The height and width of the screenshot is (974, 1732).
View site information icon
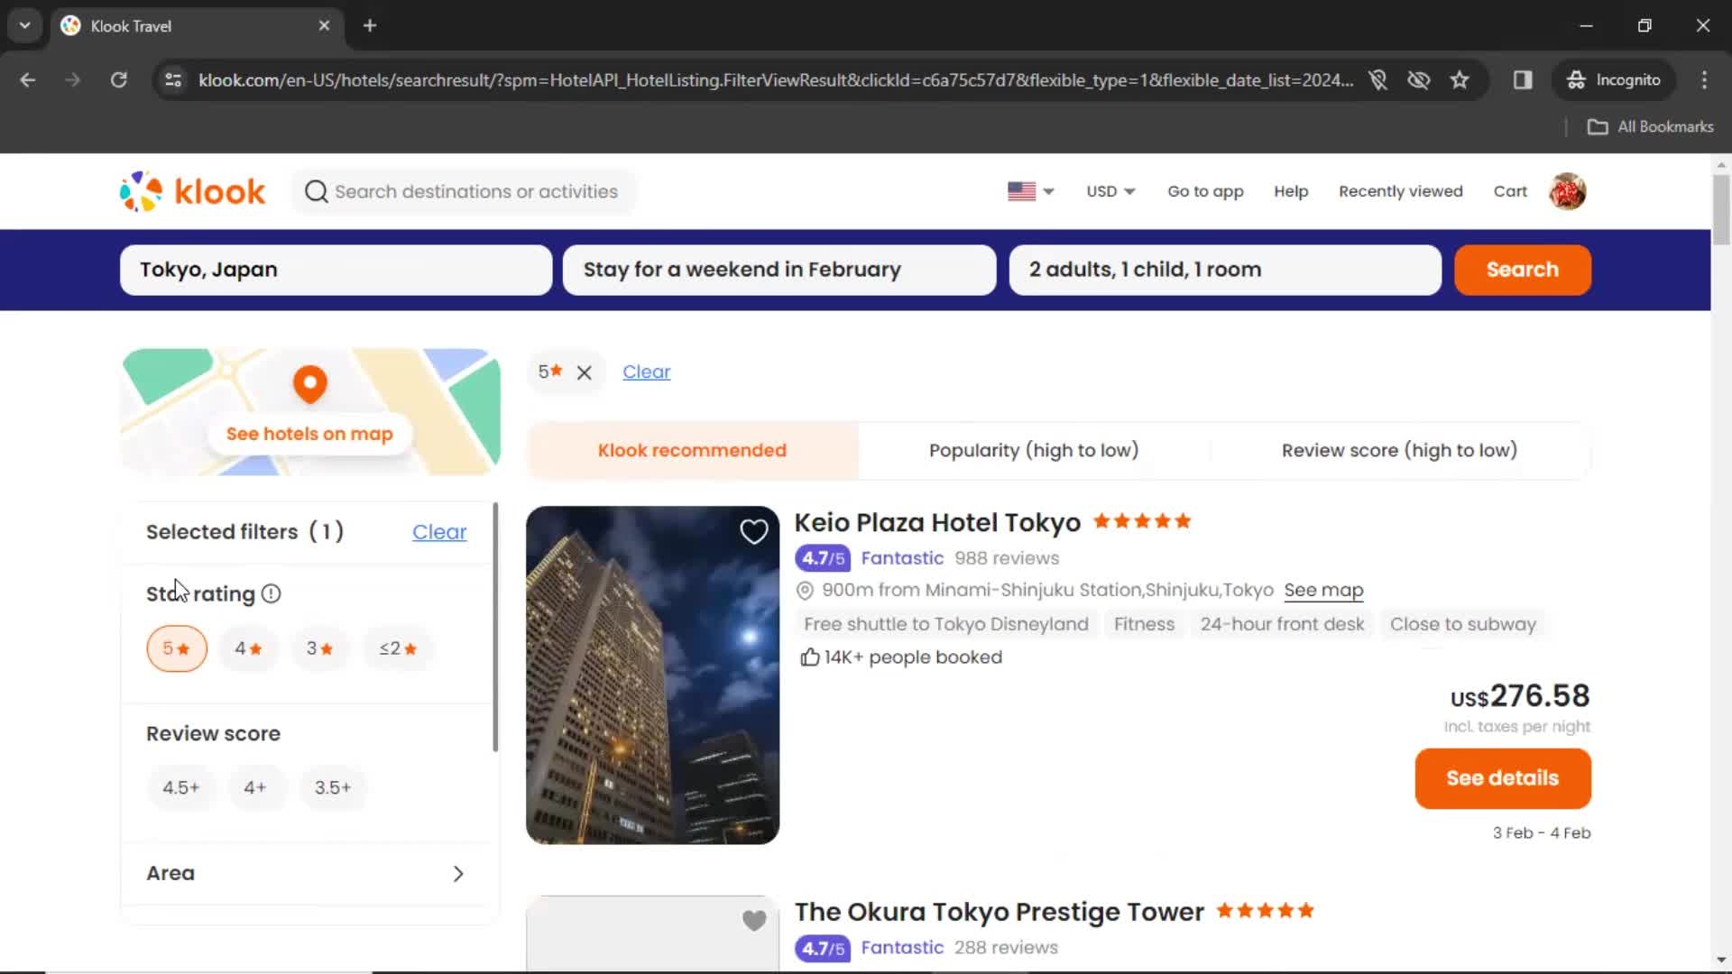coord(173,80)
